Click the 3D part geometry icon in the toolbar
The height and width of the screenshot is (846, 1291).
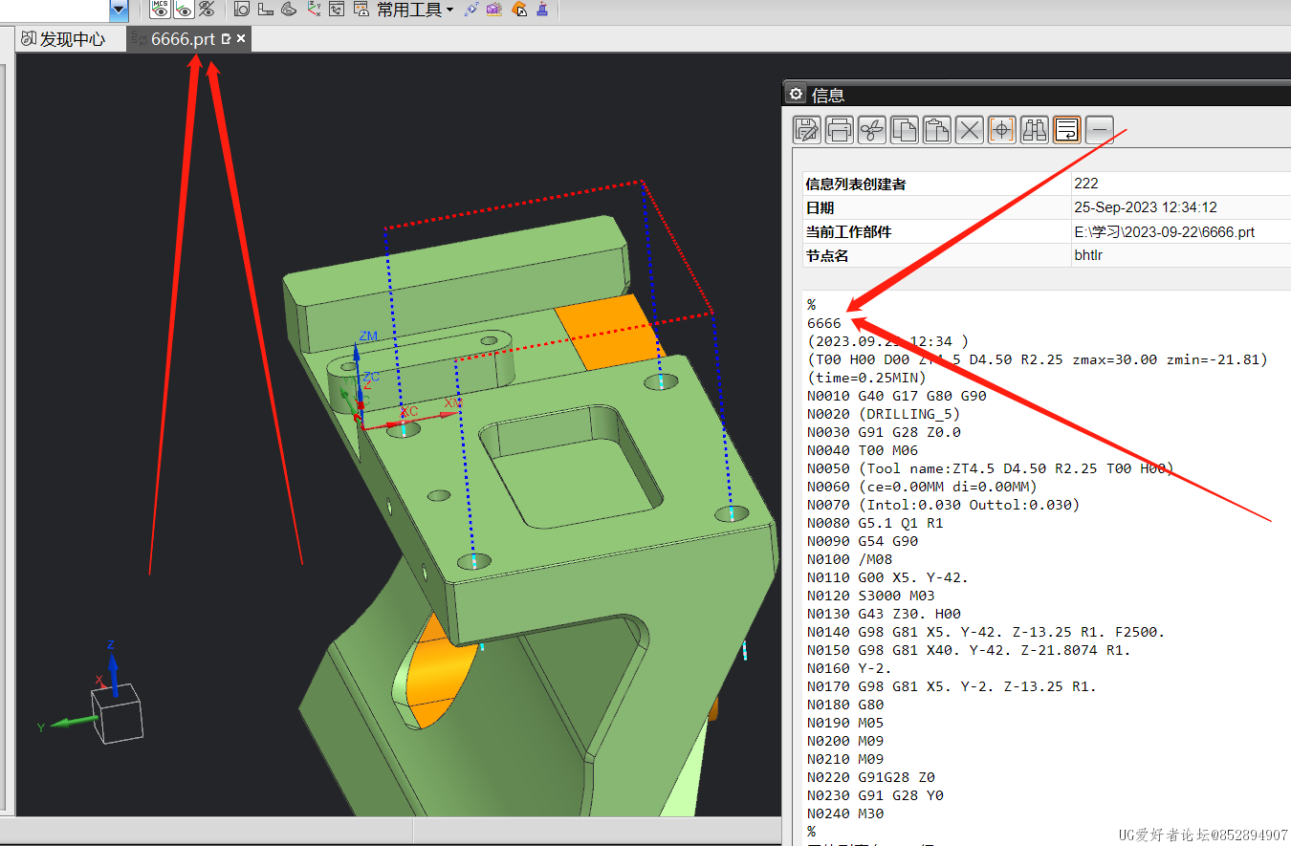[x=289, y=10]
